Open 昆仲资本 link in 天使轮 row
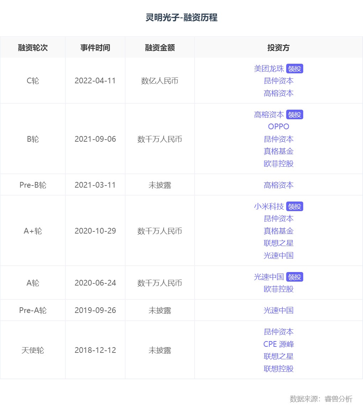Screen dimensions: 363x418 pos(279,331)
